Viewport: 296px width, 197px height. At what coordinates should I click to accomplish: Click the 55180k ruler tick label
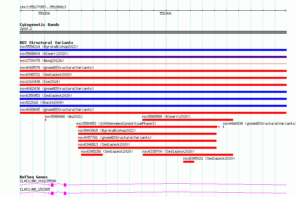click(44, 13)
